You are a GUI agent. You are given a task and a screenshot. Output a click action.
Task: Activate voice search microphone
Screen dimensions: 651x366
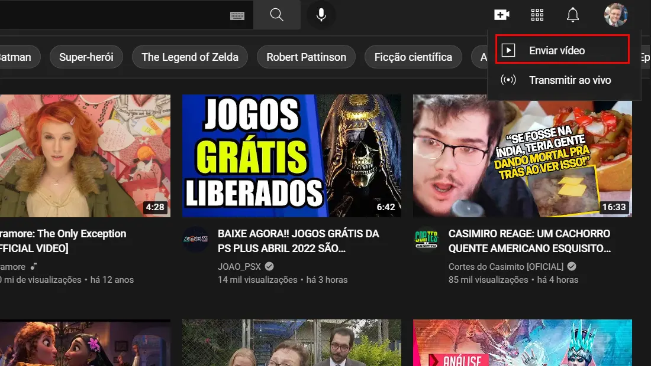tap(321, 15)
